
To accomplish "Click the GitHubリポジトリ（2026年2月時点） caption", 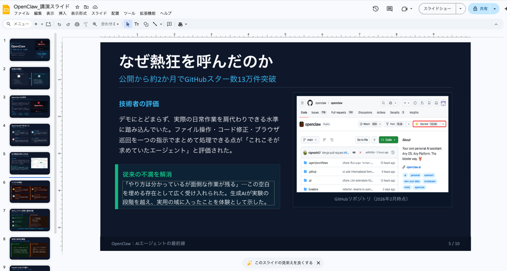I will (x=371, y=199).
